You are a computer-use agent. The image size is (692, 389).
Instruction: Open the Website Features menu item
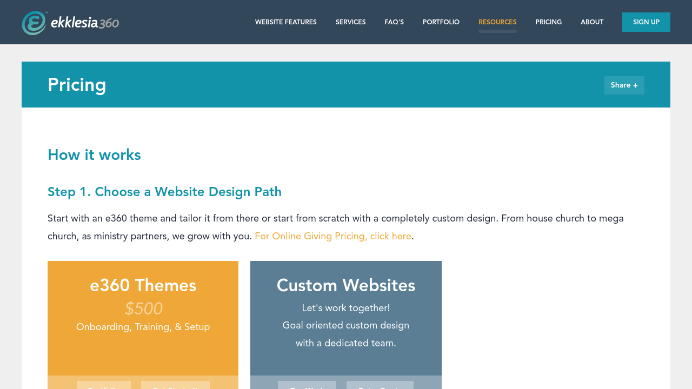click(285, 22)
